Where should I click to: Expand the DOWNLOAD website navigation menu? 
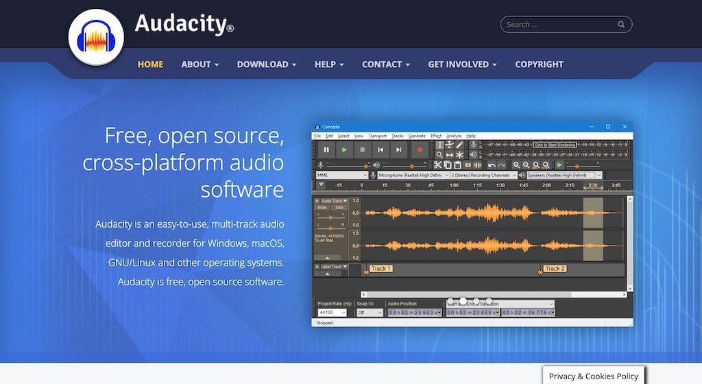pos(267,64)
